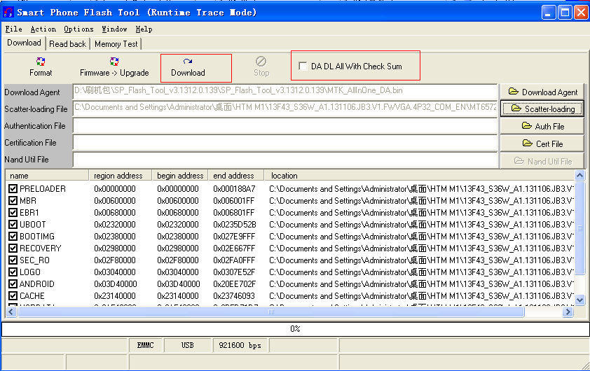Click the window resize grip corner

[x=585, y=366]
